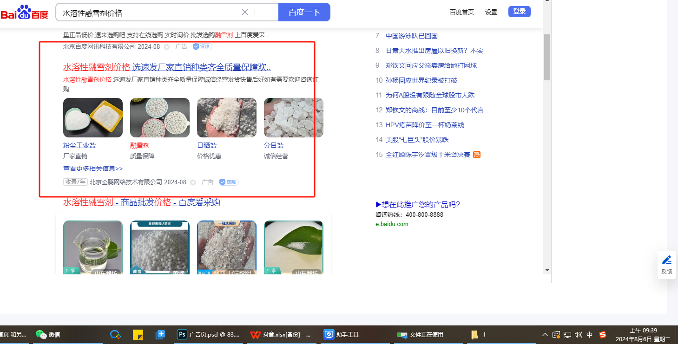Click the 粉尘工业盐 product image
678x344 pixels.
(93, 117)
